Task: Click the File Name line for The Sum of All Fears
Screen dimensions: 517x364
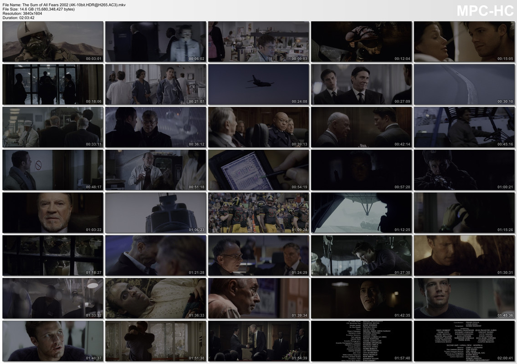Action: 64,5
